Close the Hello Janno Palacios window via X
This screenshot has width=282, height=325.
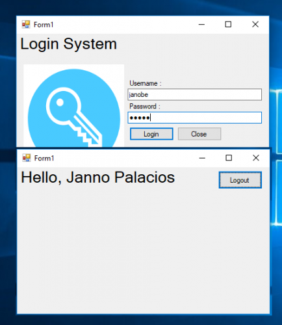click(256, 158)
